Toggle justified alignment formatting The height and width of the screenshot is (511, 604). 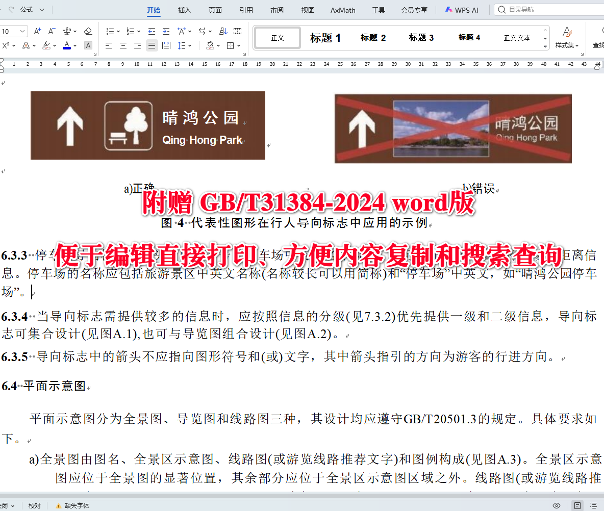pyautogui.click(x=152, y=45)
